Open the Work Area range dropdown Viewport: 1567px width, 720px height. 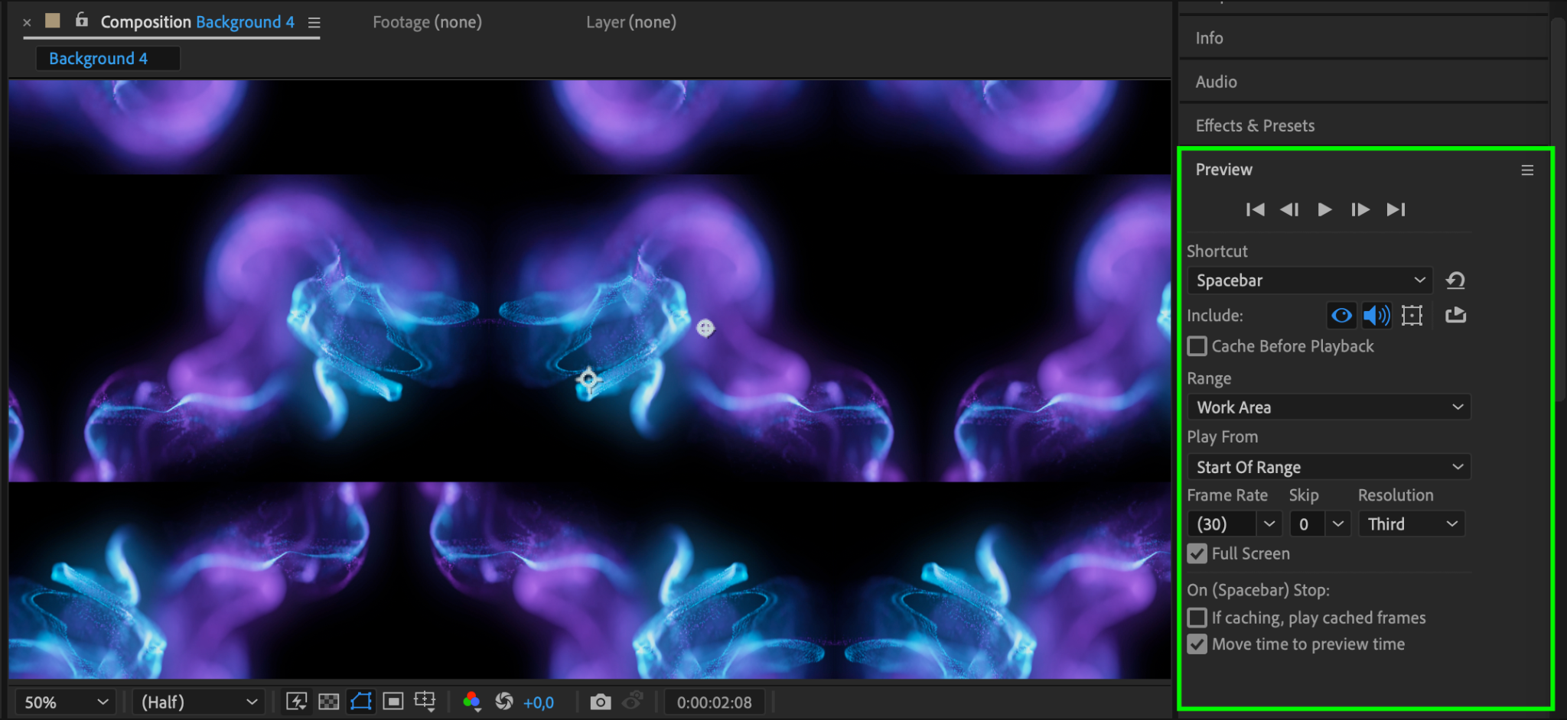(1329, 407)
